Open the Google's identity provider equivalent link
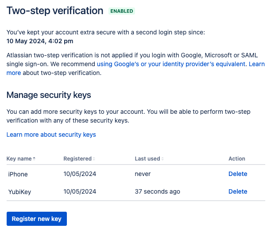The height and width of the screenshot is (232, 275). (x=171, y=64)
